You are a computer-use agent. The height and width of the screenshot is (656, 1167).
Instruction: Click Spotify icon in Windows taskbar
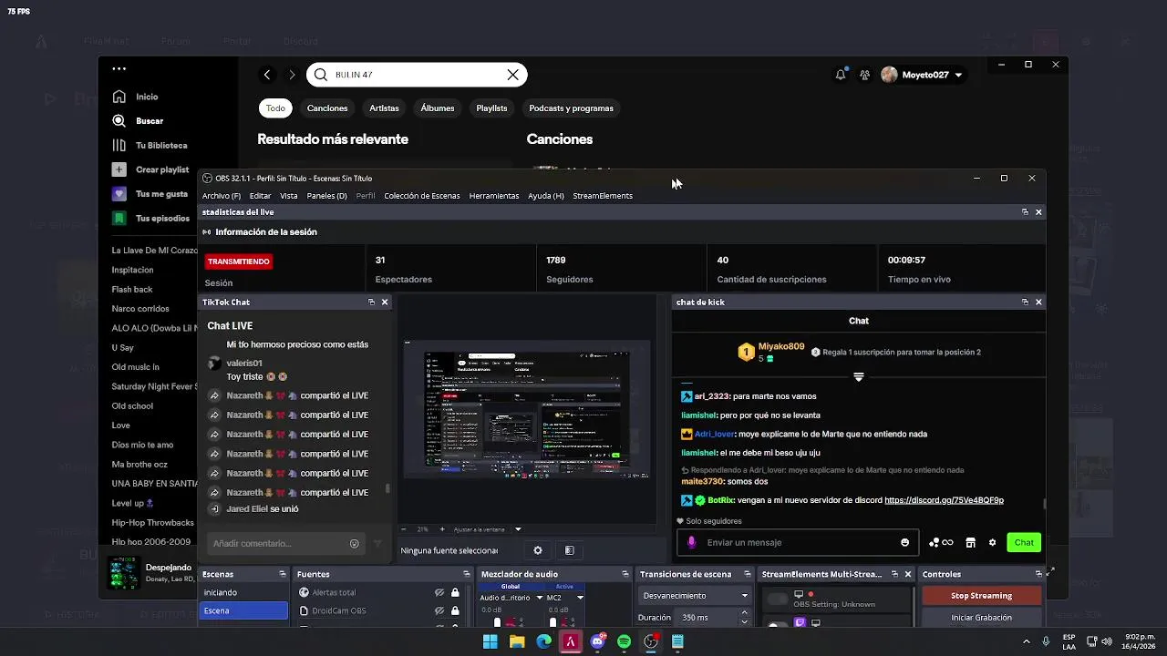coord(624,641)
